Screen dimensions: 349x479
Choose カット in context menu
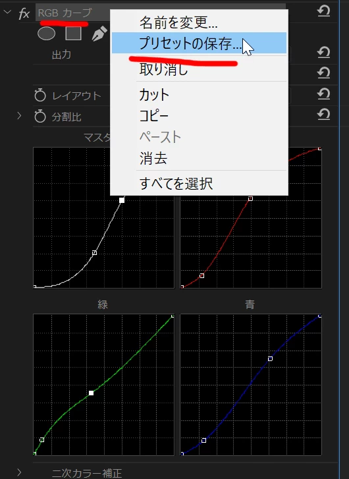click(x=199, y=94)
